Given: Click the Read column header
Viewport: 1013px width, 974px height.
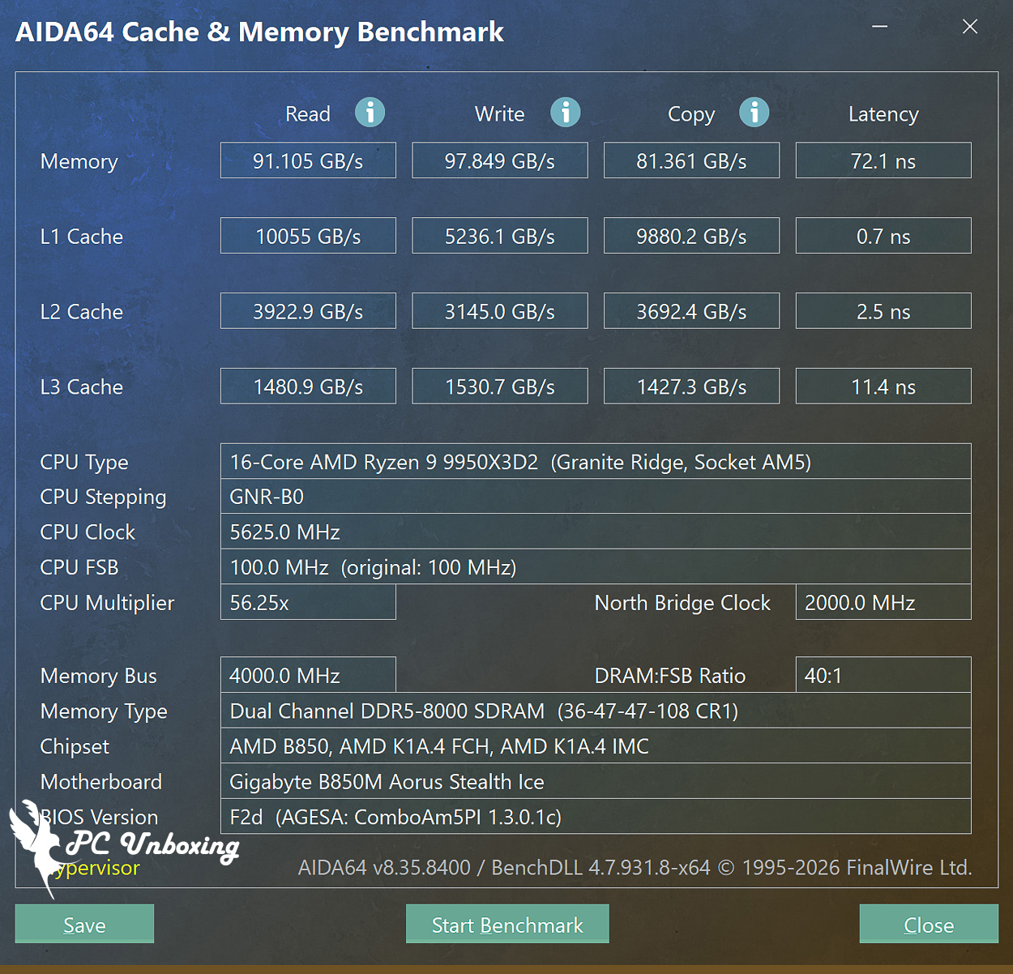Looking at the screenshot, I should tap(308, 113).
